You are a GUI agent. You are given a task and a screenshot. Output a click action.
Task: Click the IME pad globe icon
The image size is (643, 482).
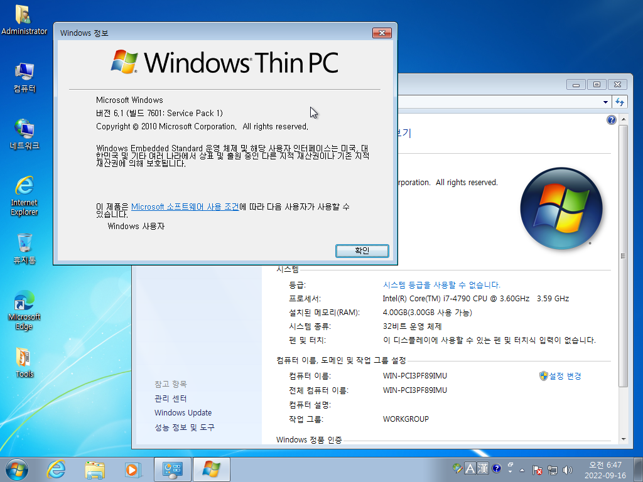457,468
